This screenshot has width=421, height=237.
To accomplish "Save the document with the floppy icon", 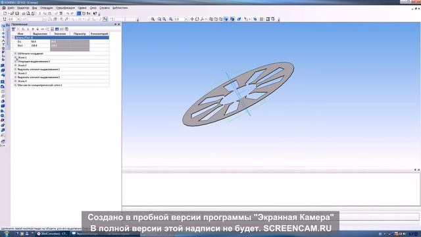I will tap(17, 13).
